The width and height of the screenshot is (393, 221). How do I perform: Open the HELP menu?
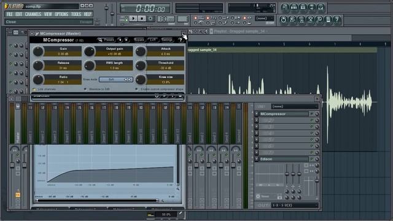87,14
